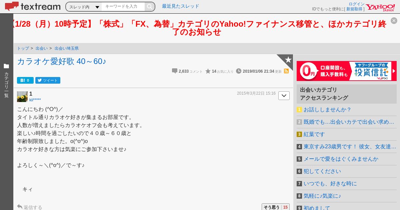400x210 pixels.
Task: Open the スレッド内 search scope dropdown
Action: coord(84,7)
